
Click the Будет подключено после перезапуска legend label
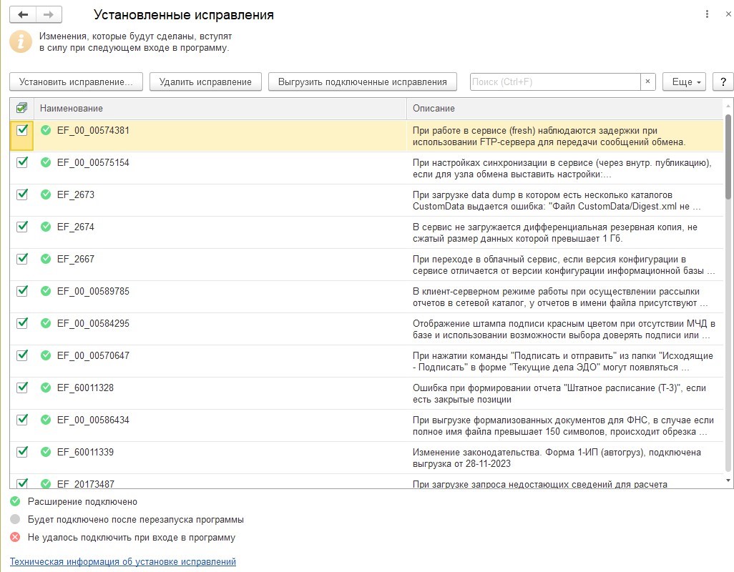[x=136, y=520]
